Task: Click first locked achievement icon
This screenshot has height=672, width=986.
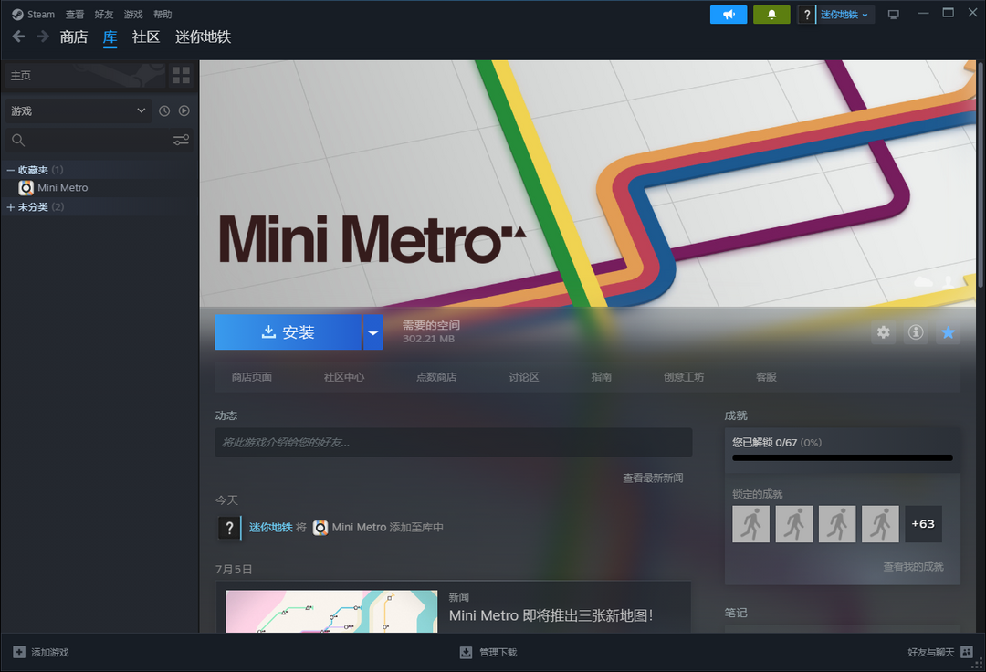Action: 750,524
